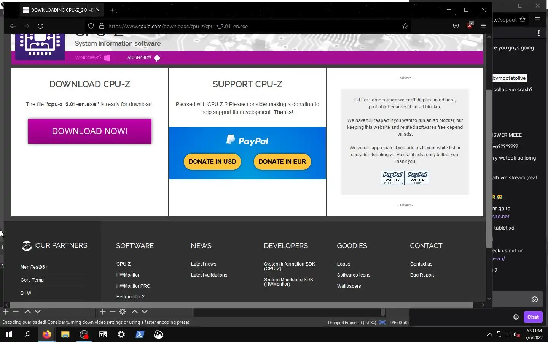Open Softwares icons link
This screenshot has height=342, width=548.
354,275
